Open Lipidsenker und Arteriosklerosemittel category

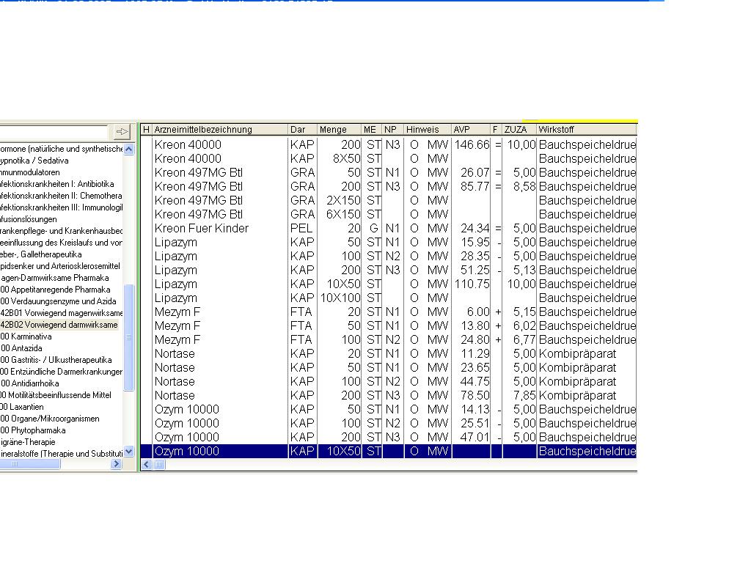[60, 266]
